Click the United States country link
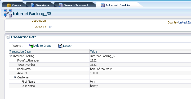The image size is (191, 99). [x=185, y=22]
